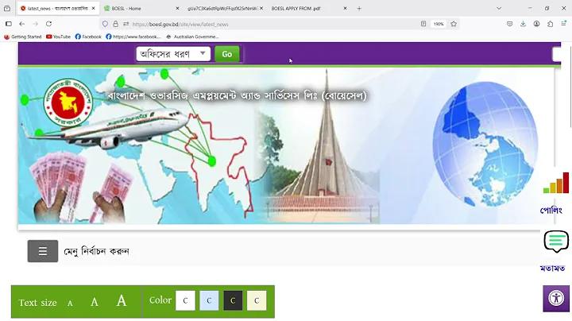Screen dimensions: 572x321
Task: Toggle reader view icon in address bar
Action: (x=423, y=24)
